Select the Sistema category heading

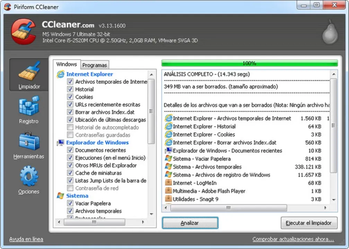tap(77, 196)
